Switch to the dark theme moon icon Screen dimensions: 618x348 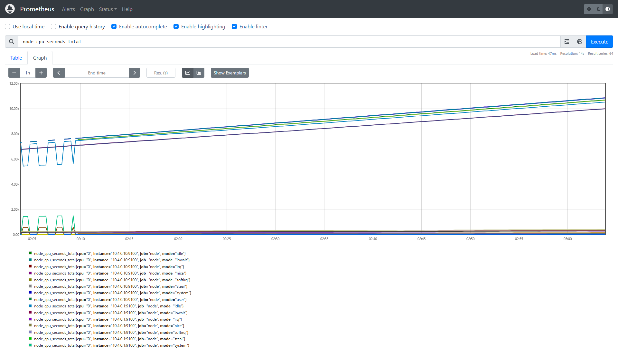598,9
